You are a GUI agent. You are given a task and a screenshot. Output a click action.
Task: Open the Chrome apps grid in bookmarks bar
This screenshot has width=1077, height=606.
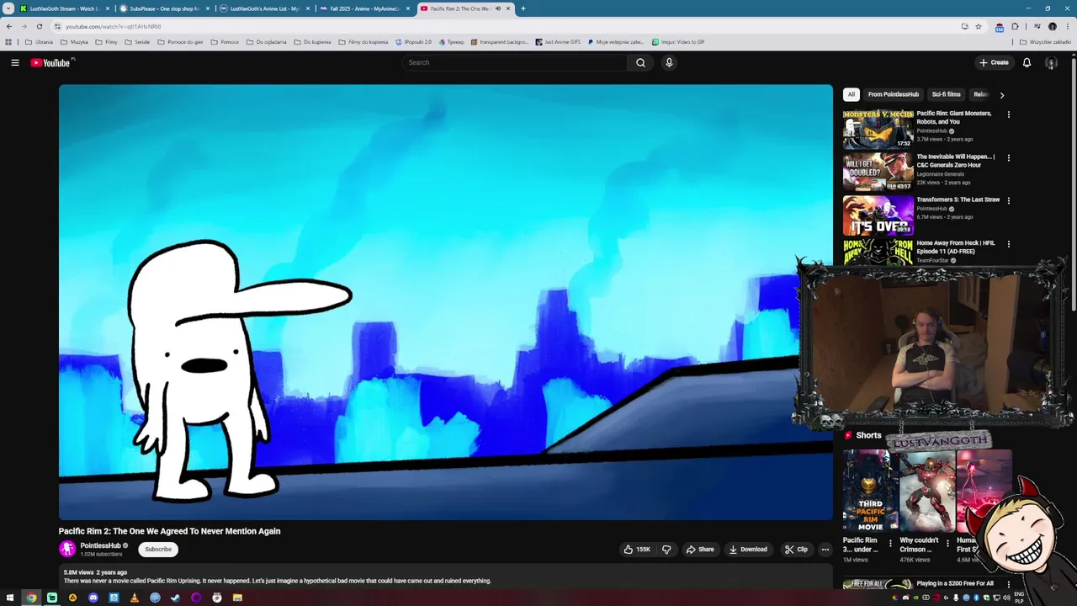(8, 41)
